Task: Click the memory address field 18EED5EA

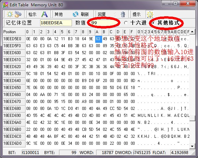Action: pos(56,23)
